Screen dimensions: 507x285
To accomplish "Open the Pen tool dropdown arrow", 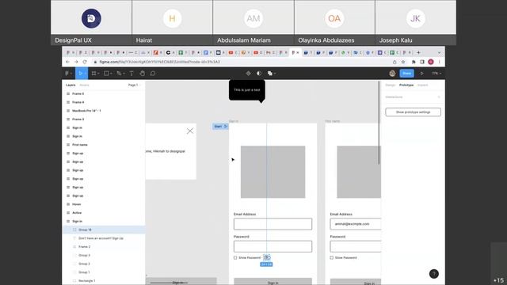I will [x=124, y=74].
